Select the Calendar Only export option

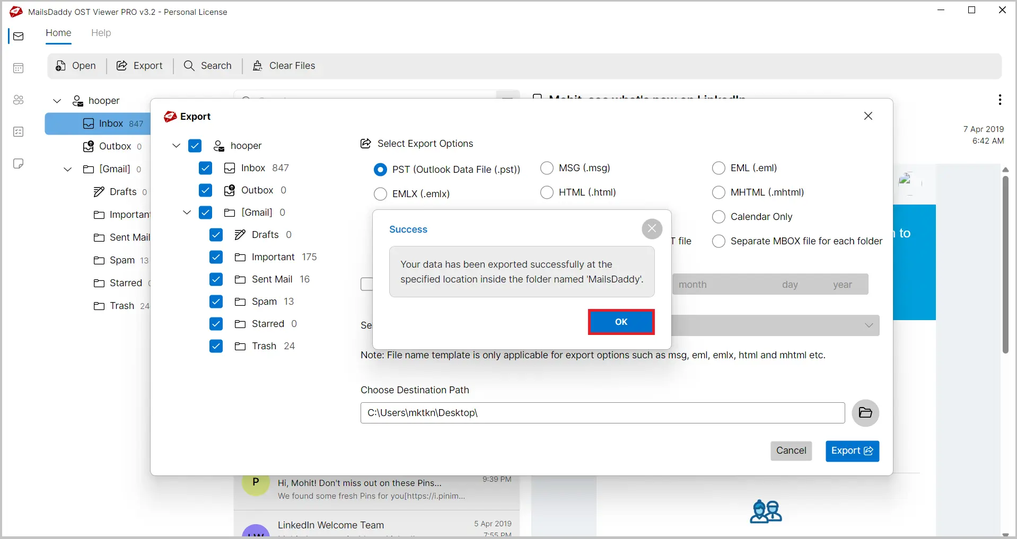[718, 217]
